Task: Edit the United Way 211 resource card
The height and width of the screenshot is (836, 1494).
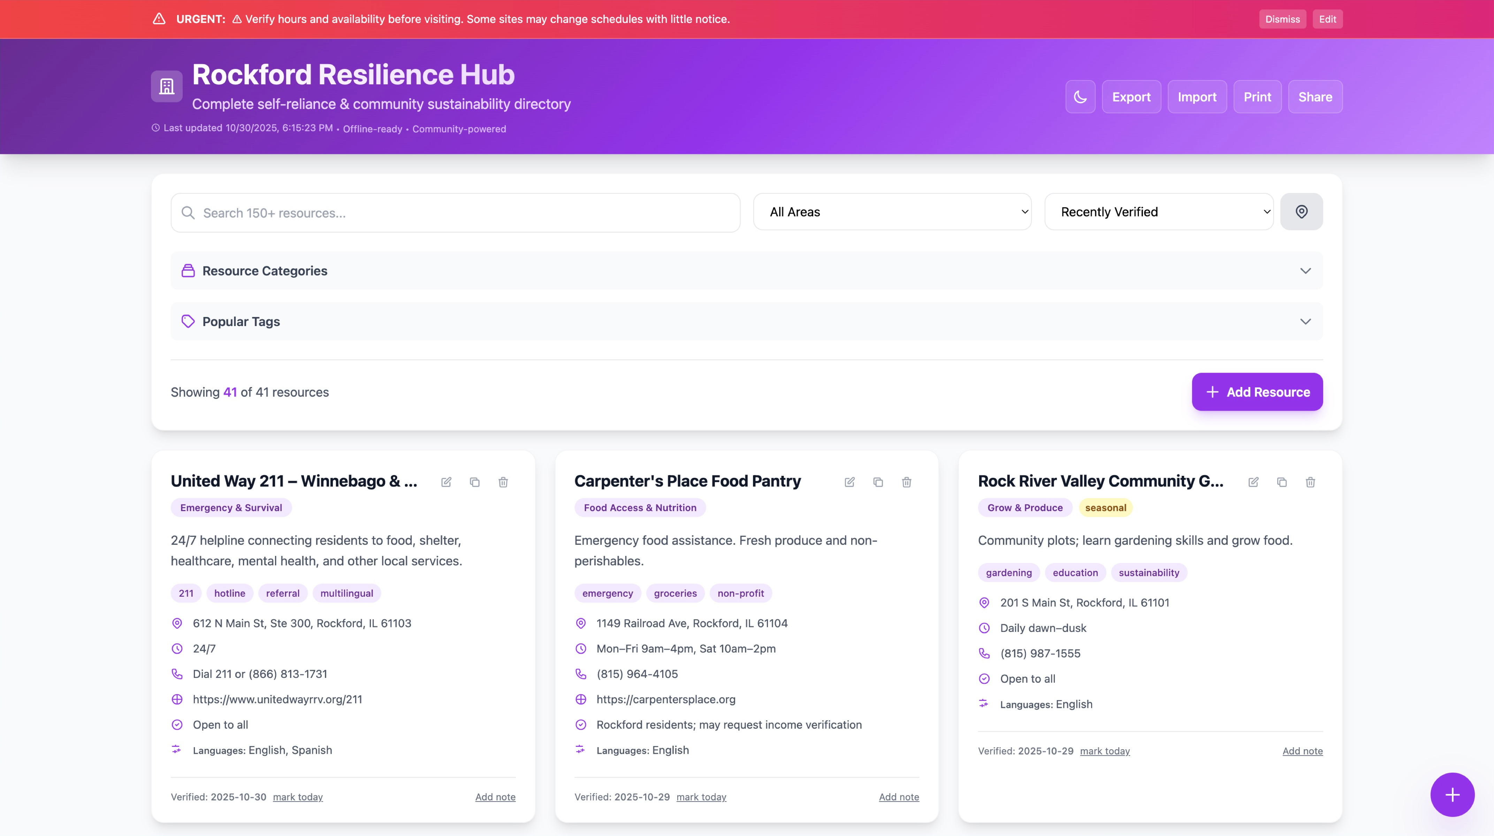Action: [446, 482]
